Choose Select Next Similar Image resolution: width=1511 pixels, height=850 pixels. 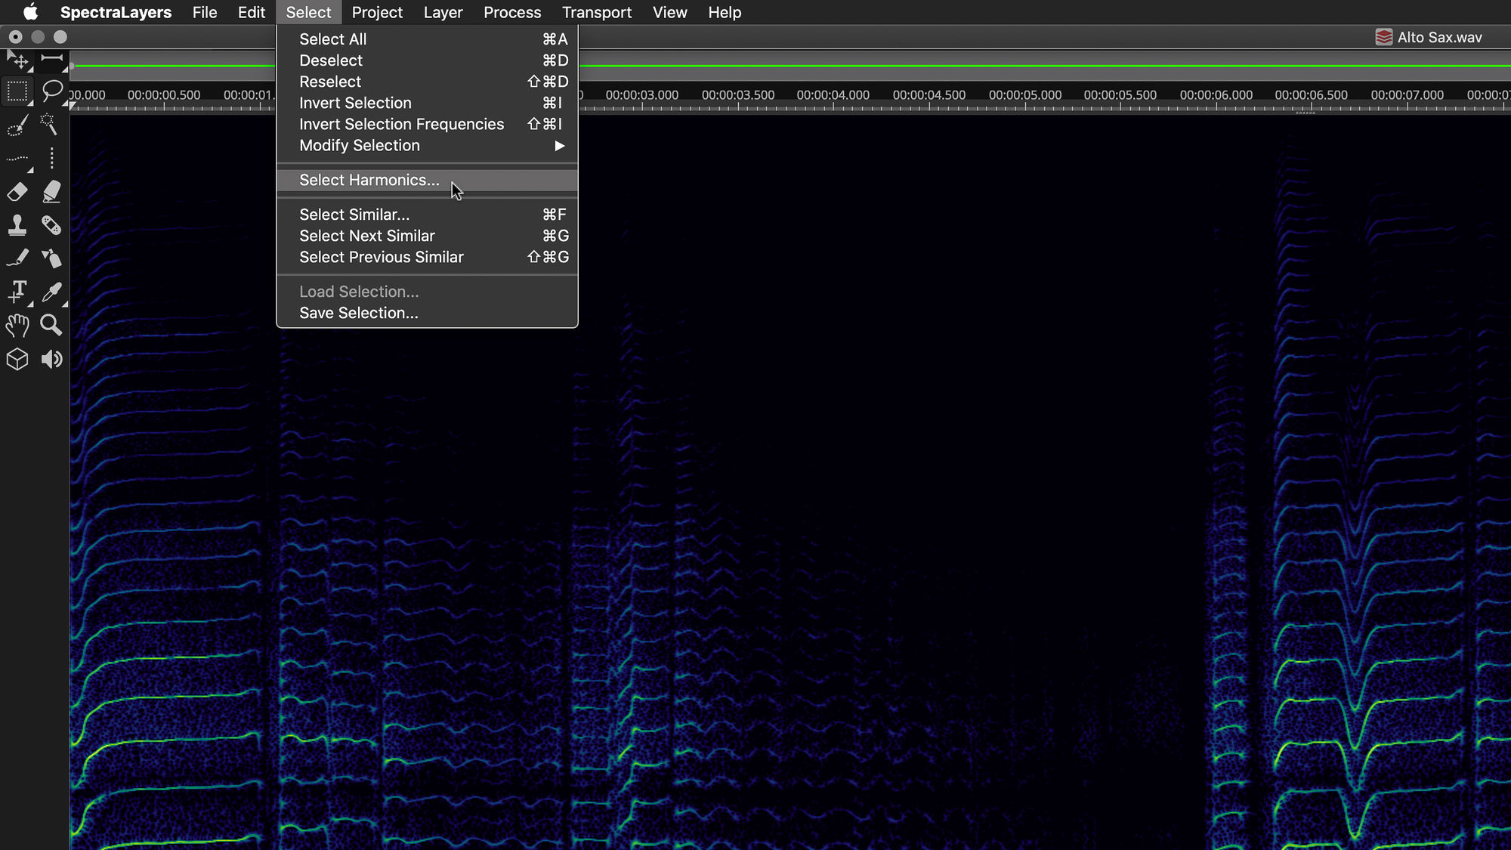427,236
